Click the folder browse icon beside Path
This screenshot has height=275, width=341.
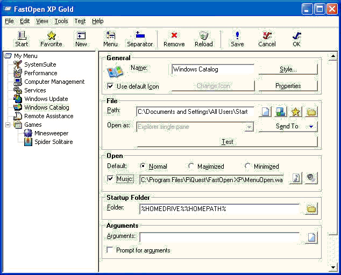(x=311, y=112)
